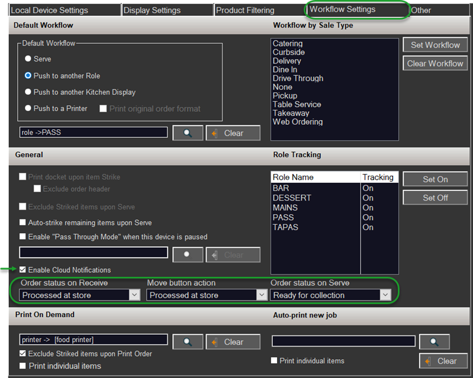
Task: Select the BAR role row
Action: pyautogui.click(x=334, y=188)
